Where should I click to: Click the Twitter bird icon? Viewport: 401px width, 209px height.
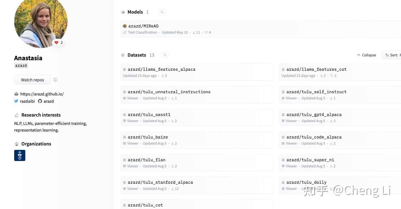pyautogui.click(x=16, y=101)
